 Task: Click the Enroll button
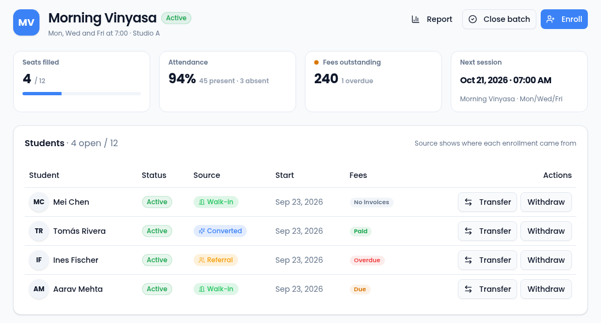coord(564,19)
